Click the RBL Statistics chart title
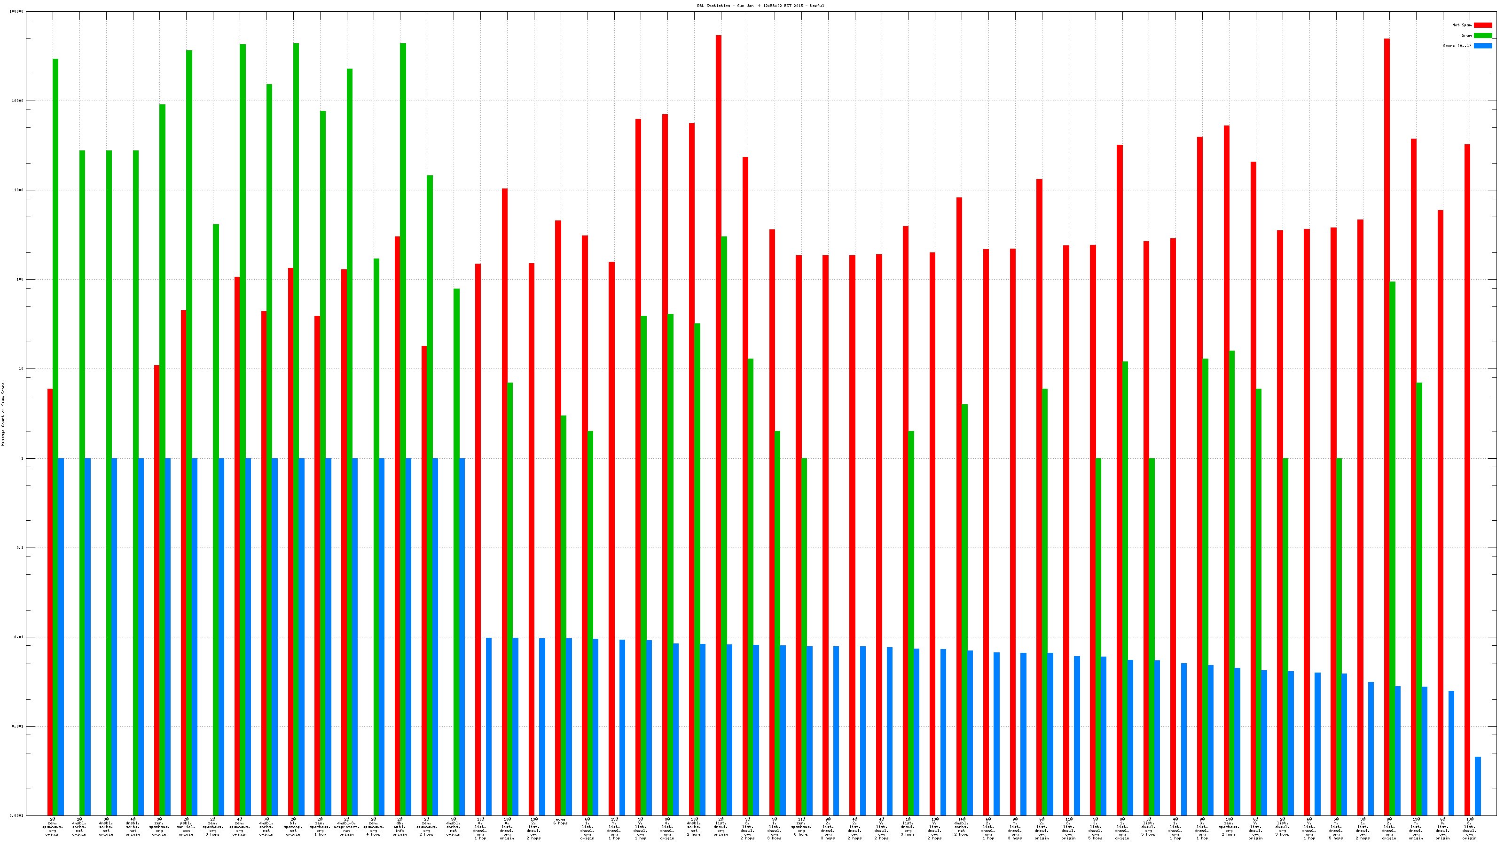The height and width of the screenshot is (846, 1504). (x=752, y=6)
